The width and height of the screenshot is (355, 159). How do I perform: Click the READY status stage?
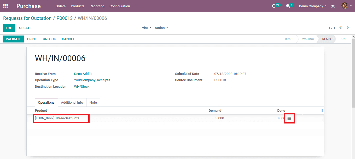327,39
